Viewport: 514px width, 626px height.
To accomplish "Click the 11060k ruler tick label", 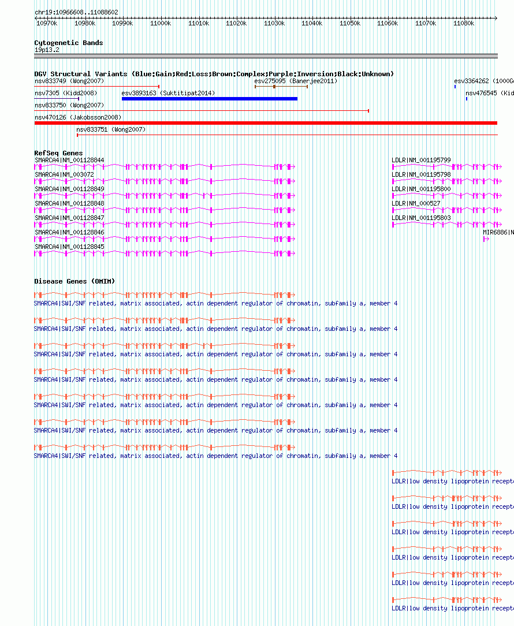I will (x=388, y=24).
